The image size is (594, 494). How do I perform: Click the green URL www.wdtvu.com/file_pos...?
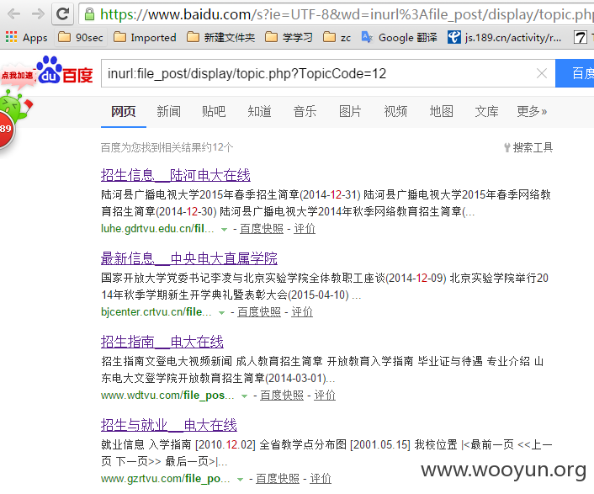click(x=167, y=396)
